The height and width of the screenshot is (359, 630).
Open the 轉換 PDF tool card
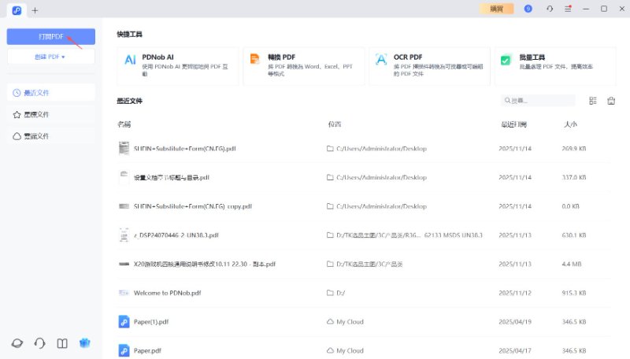[x=304, y=66]
